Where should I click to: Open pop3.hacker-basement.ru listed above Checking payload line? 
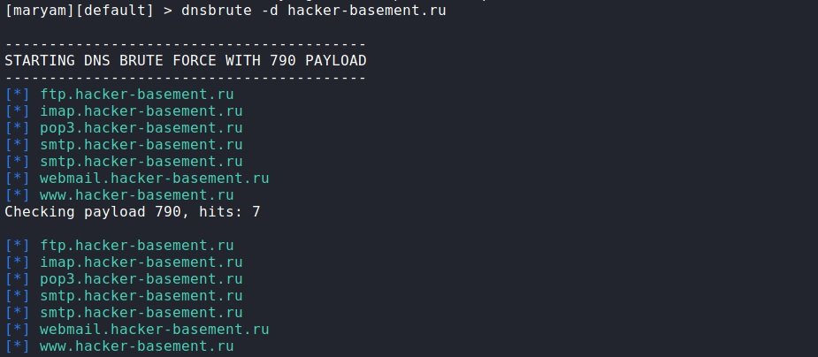pyautogui.click(x=141, y=128)
